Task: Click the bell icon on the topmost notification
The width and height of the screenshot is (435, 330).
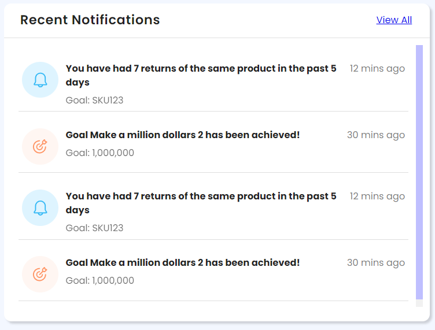Action: [x=40, y=80]
